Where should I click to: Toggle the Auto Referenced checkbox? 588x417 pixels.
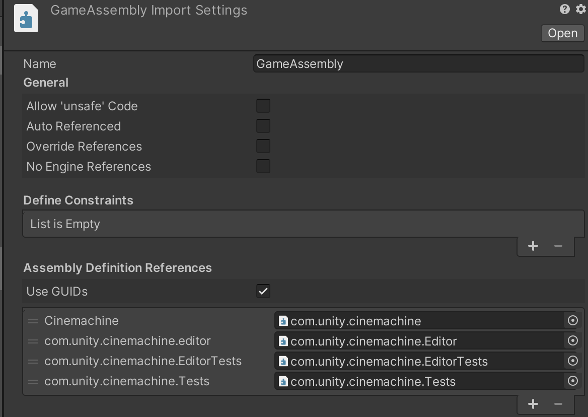tap(263, 126)
